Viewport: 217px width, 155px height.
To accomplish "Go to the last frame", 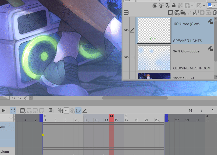I will (4, 110).
